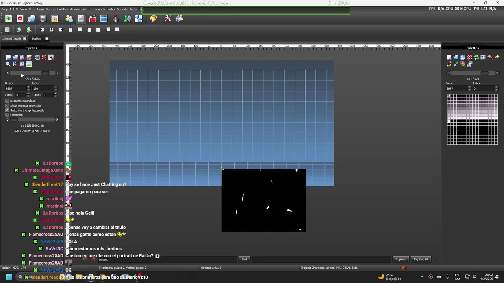Open options with wrench and screwdriver icon

pos(168,18)
